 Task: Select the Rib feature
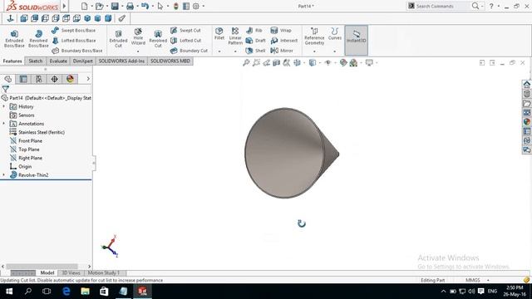(x=254, y=30)
